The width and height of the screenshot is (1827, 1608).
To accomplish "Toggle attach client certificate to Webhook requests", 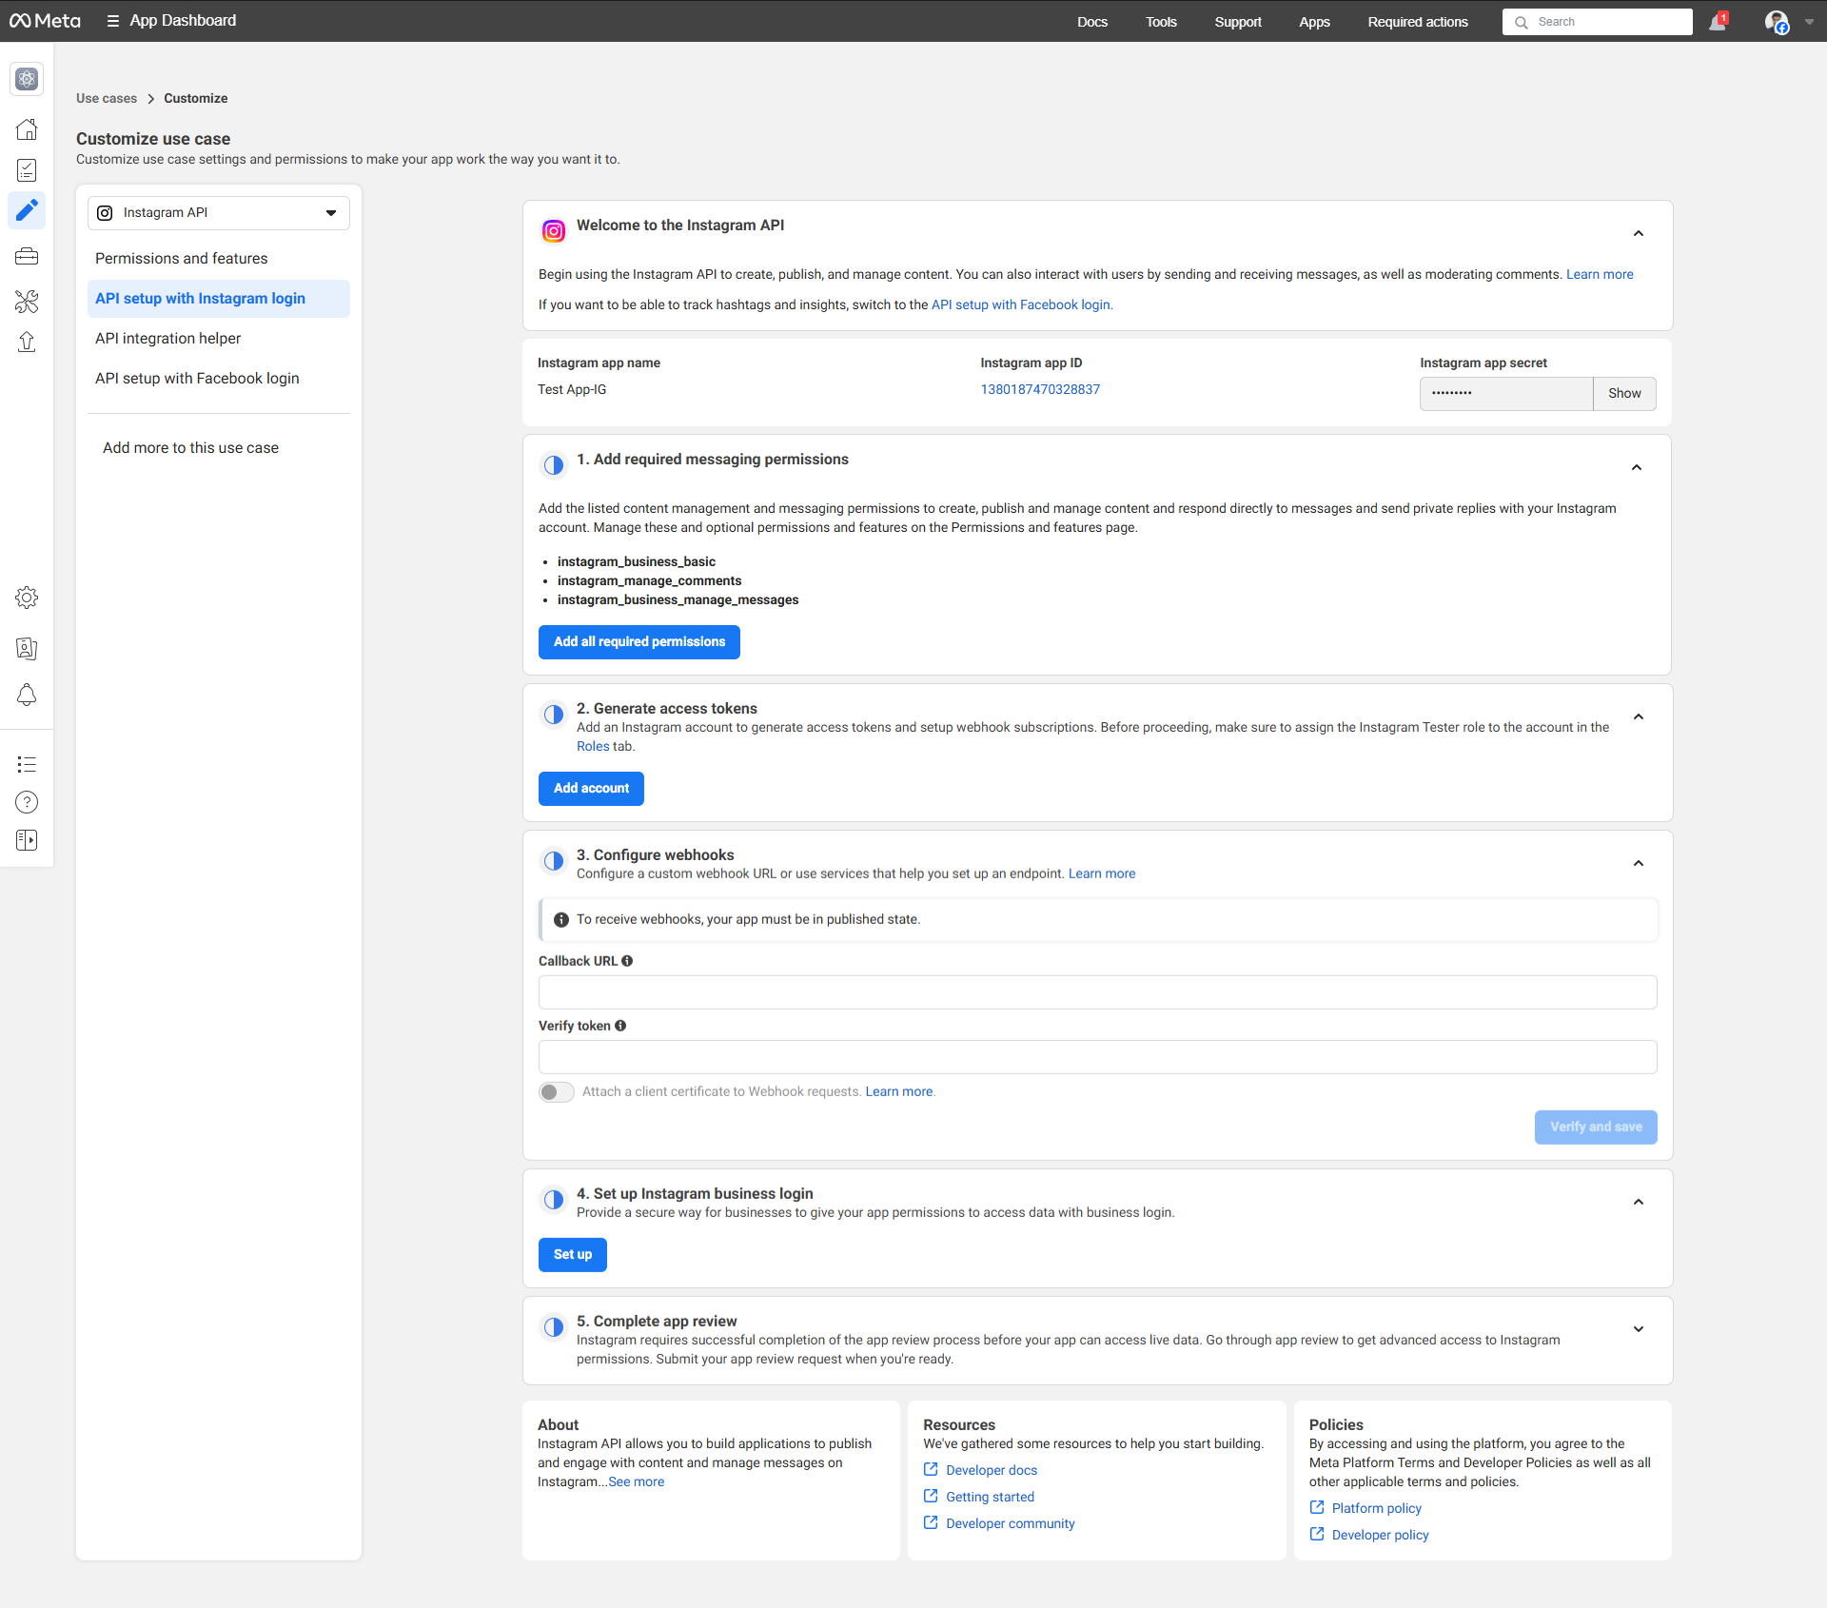I will coord(556,1091).
